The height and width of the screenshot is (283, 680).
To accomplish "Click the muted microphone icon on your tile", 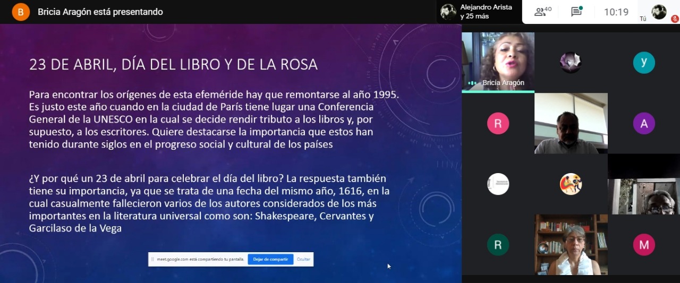I will pos(675,19).
